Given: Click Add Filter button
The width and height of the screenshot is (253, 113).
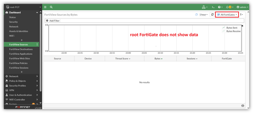Looking at the screenshot, I should click(x=53, y=21).
